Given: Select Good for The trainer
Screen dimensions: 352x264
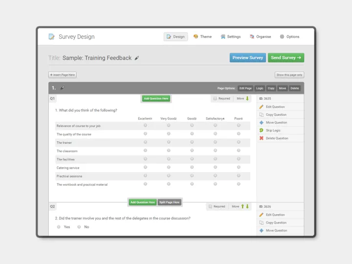Looking at the screenshot, I should [192, 142].
